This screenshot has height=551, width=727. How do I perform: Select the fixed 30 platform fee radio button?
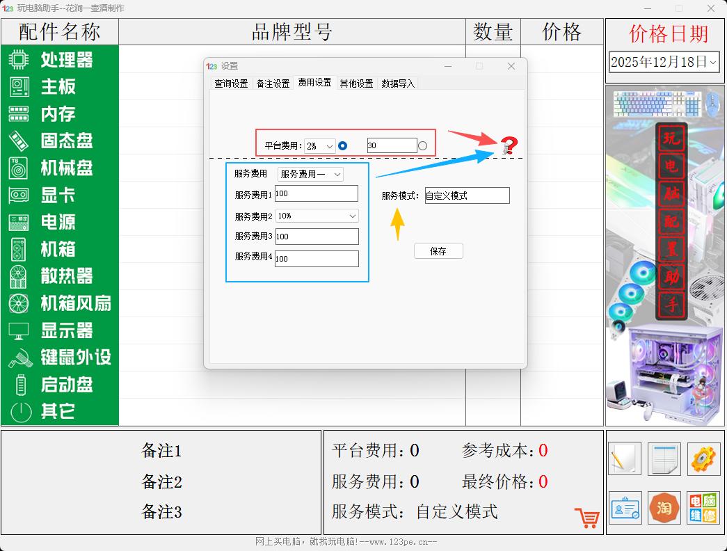[x=422, y=145]
